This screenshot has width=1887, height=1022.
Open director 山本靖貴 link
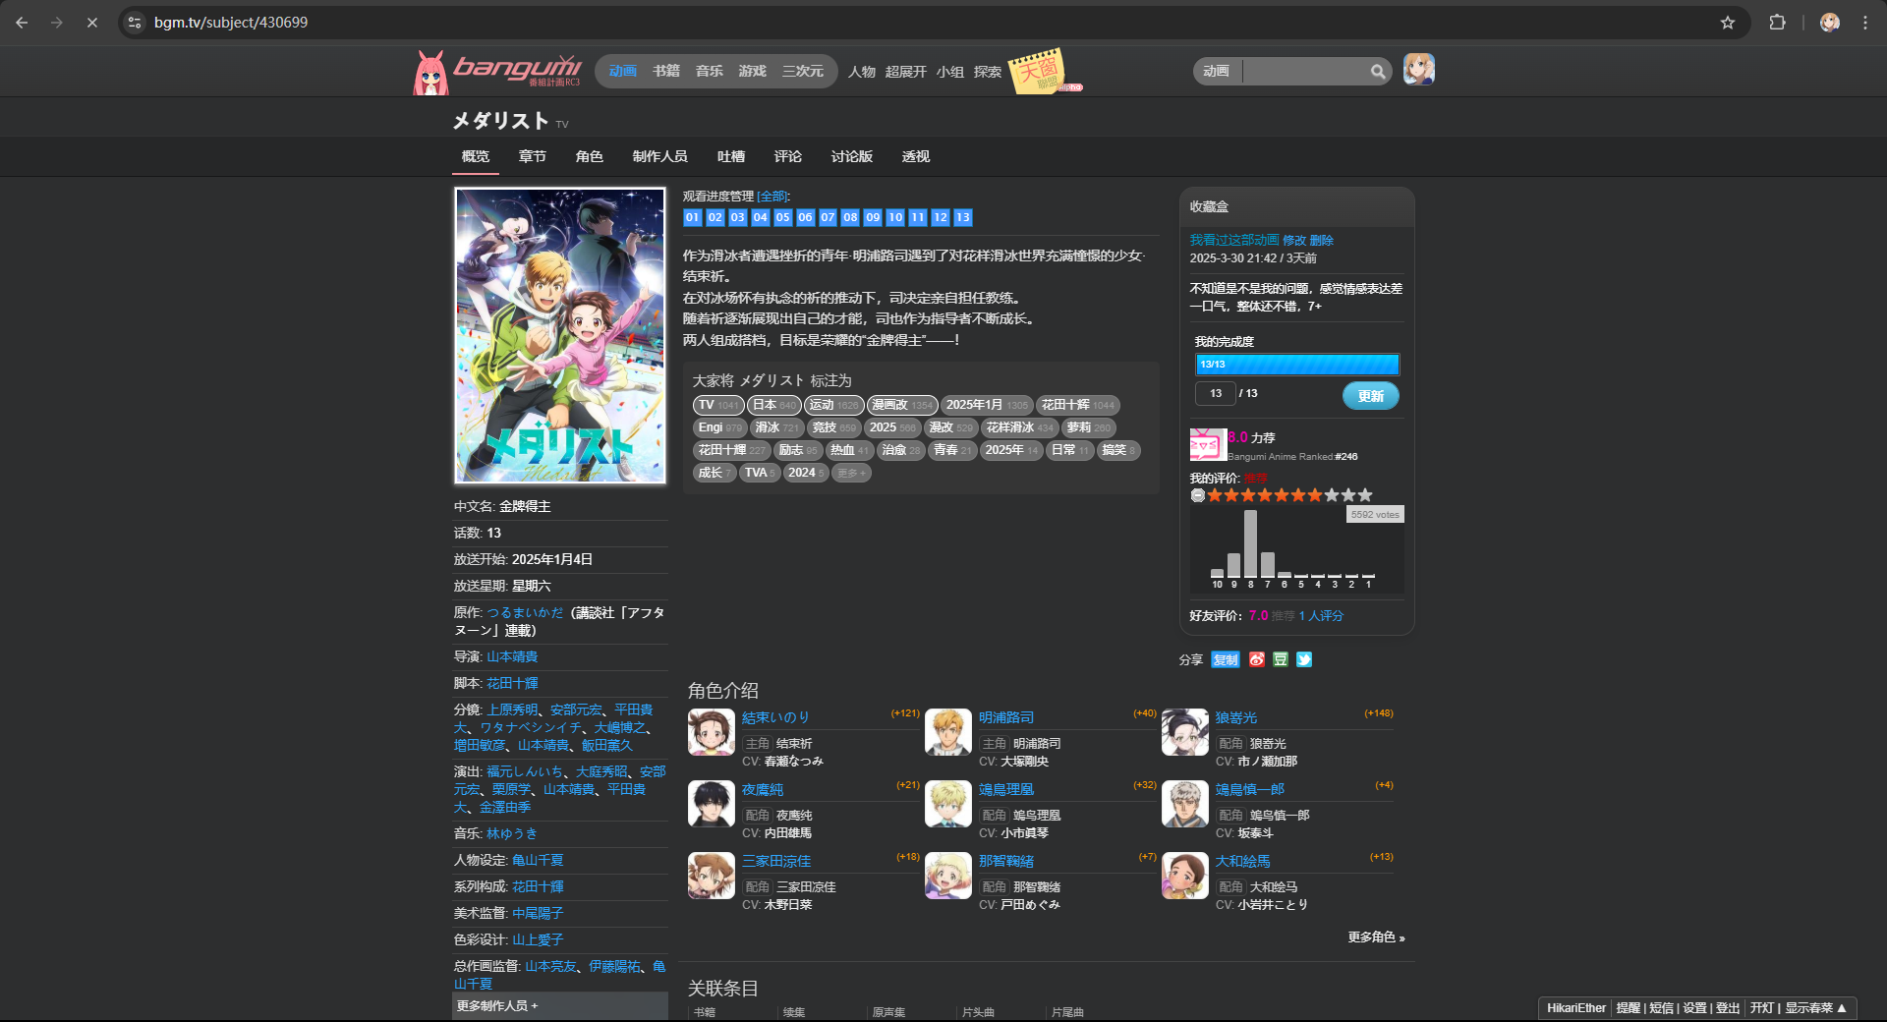pos(512,656)
